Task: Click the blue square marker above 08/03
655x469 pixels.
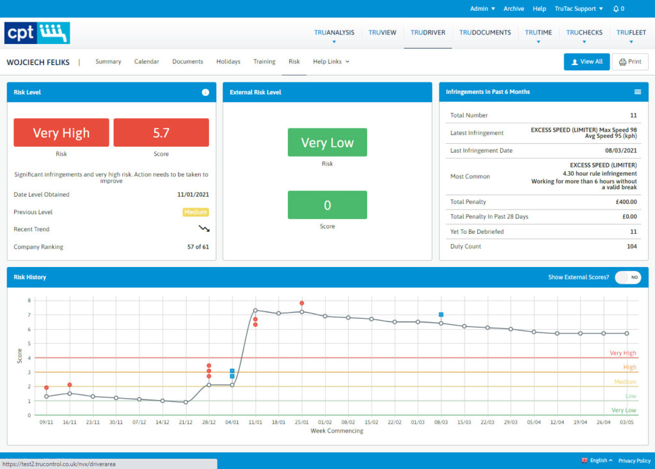Action: [441, 314]
